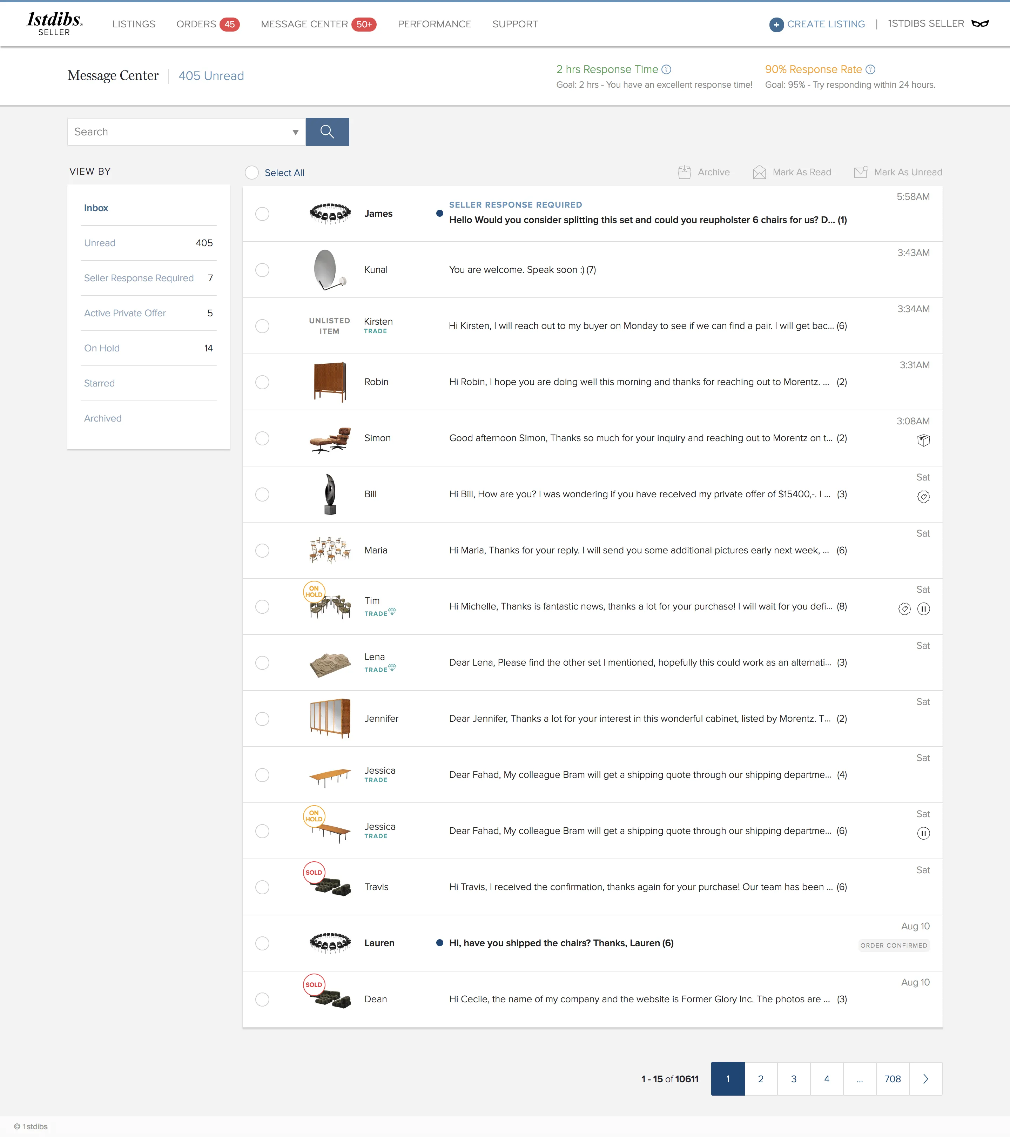Viewport: 1010px width, 1137px height.
Task: Toggle the Select All radio button
Action: coord(252,173)
